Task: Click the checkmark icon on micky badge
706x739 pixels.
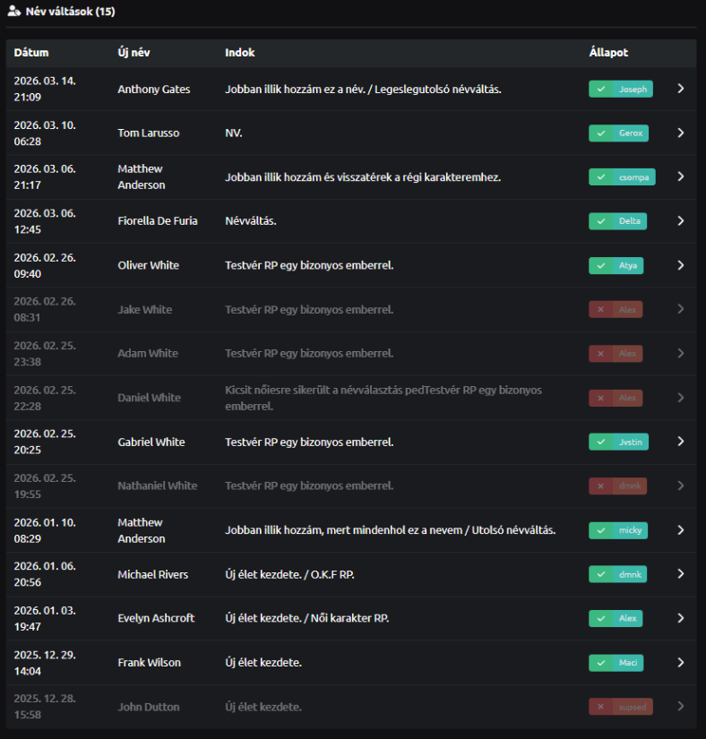Action: (601, 530)
